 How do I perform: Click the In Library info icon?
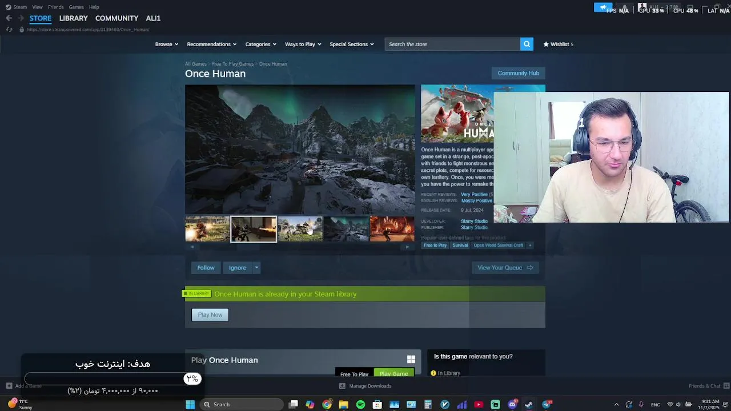433,373
